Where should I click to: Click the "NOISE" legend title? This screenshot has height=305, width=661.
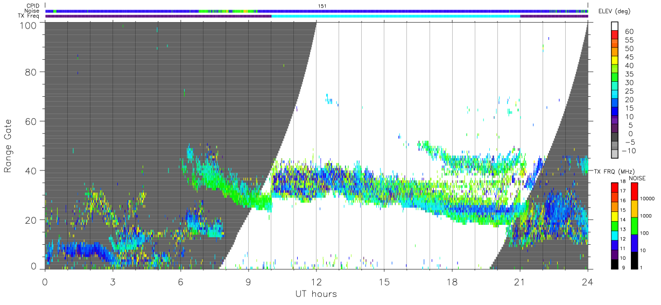(x=637, y=178)
